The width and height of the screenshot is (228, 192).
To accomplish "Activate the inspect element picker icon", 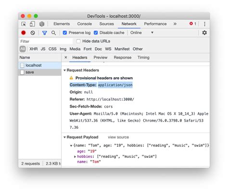I will coord(24,24).
